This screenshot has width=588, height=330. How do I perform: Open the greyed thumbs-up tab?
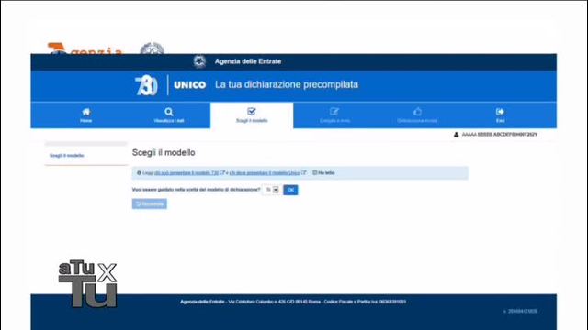[x=417, y=115]
